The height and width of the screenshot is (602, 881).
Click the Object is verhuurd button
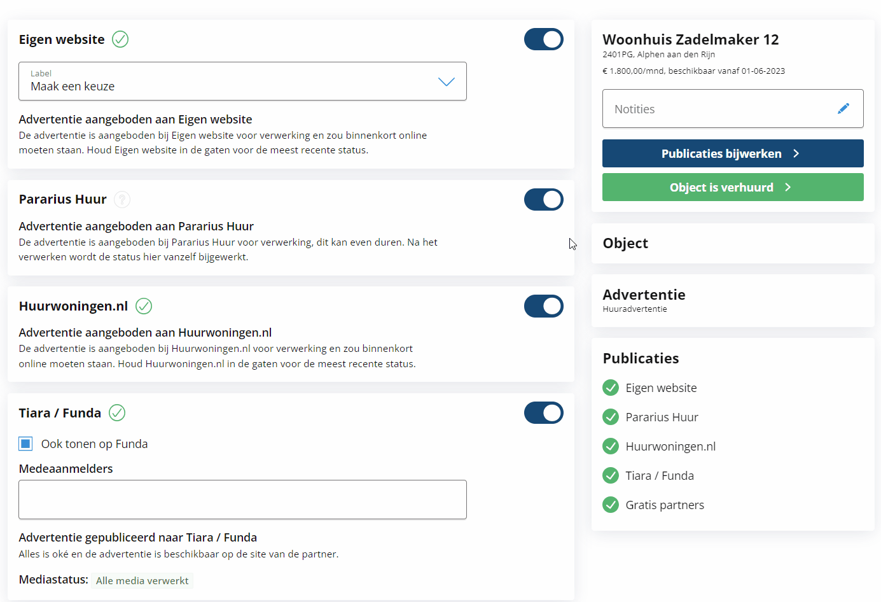733,187
